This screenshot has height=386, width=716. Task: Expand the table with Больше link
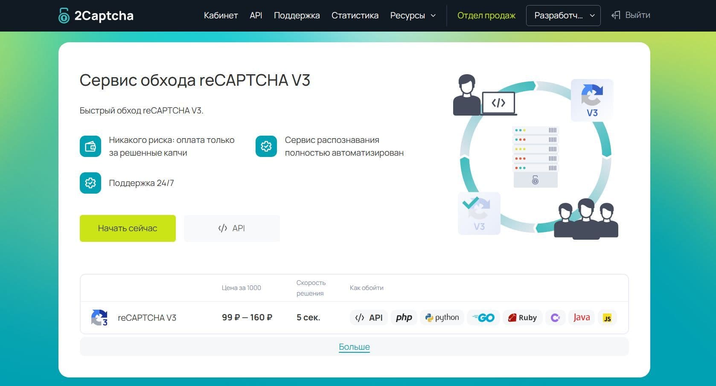pyautogui.click(x=354, y=347)
